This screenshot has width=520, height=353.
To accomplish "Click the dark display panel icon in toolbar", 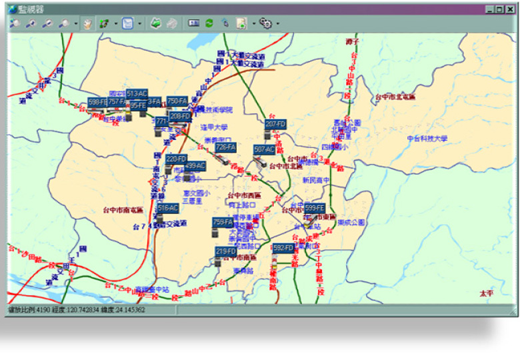I will point(194,23).
